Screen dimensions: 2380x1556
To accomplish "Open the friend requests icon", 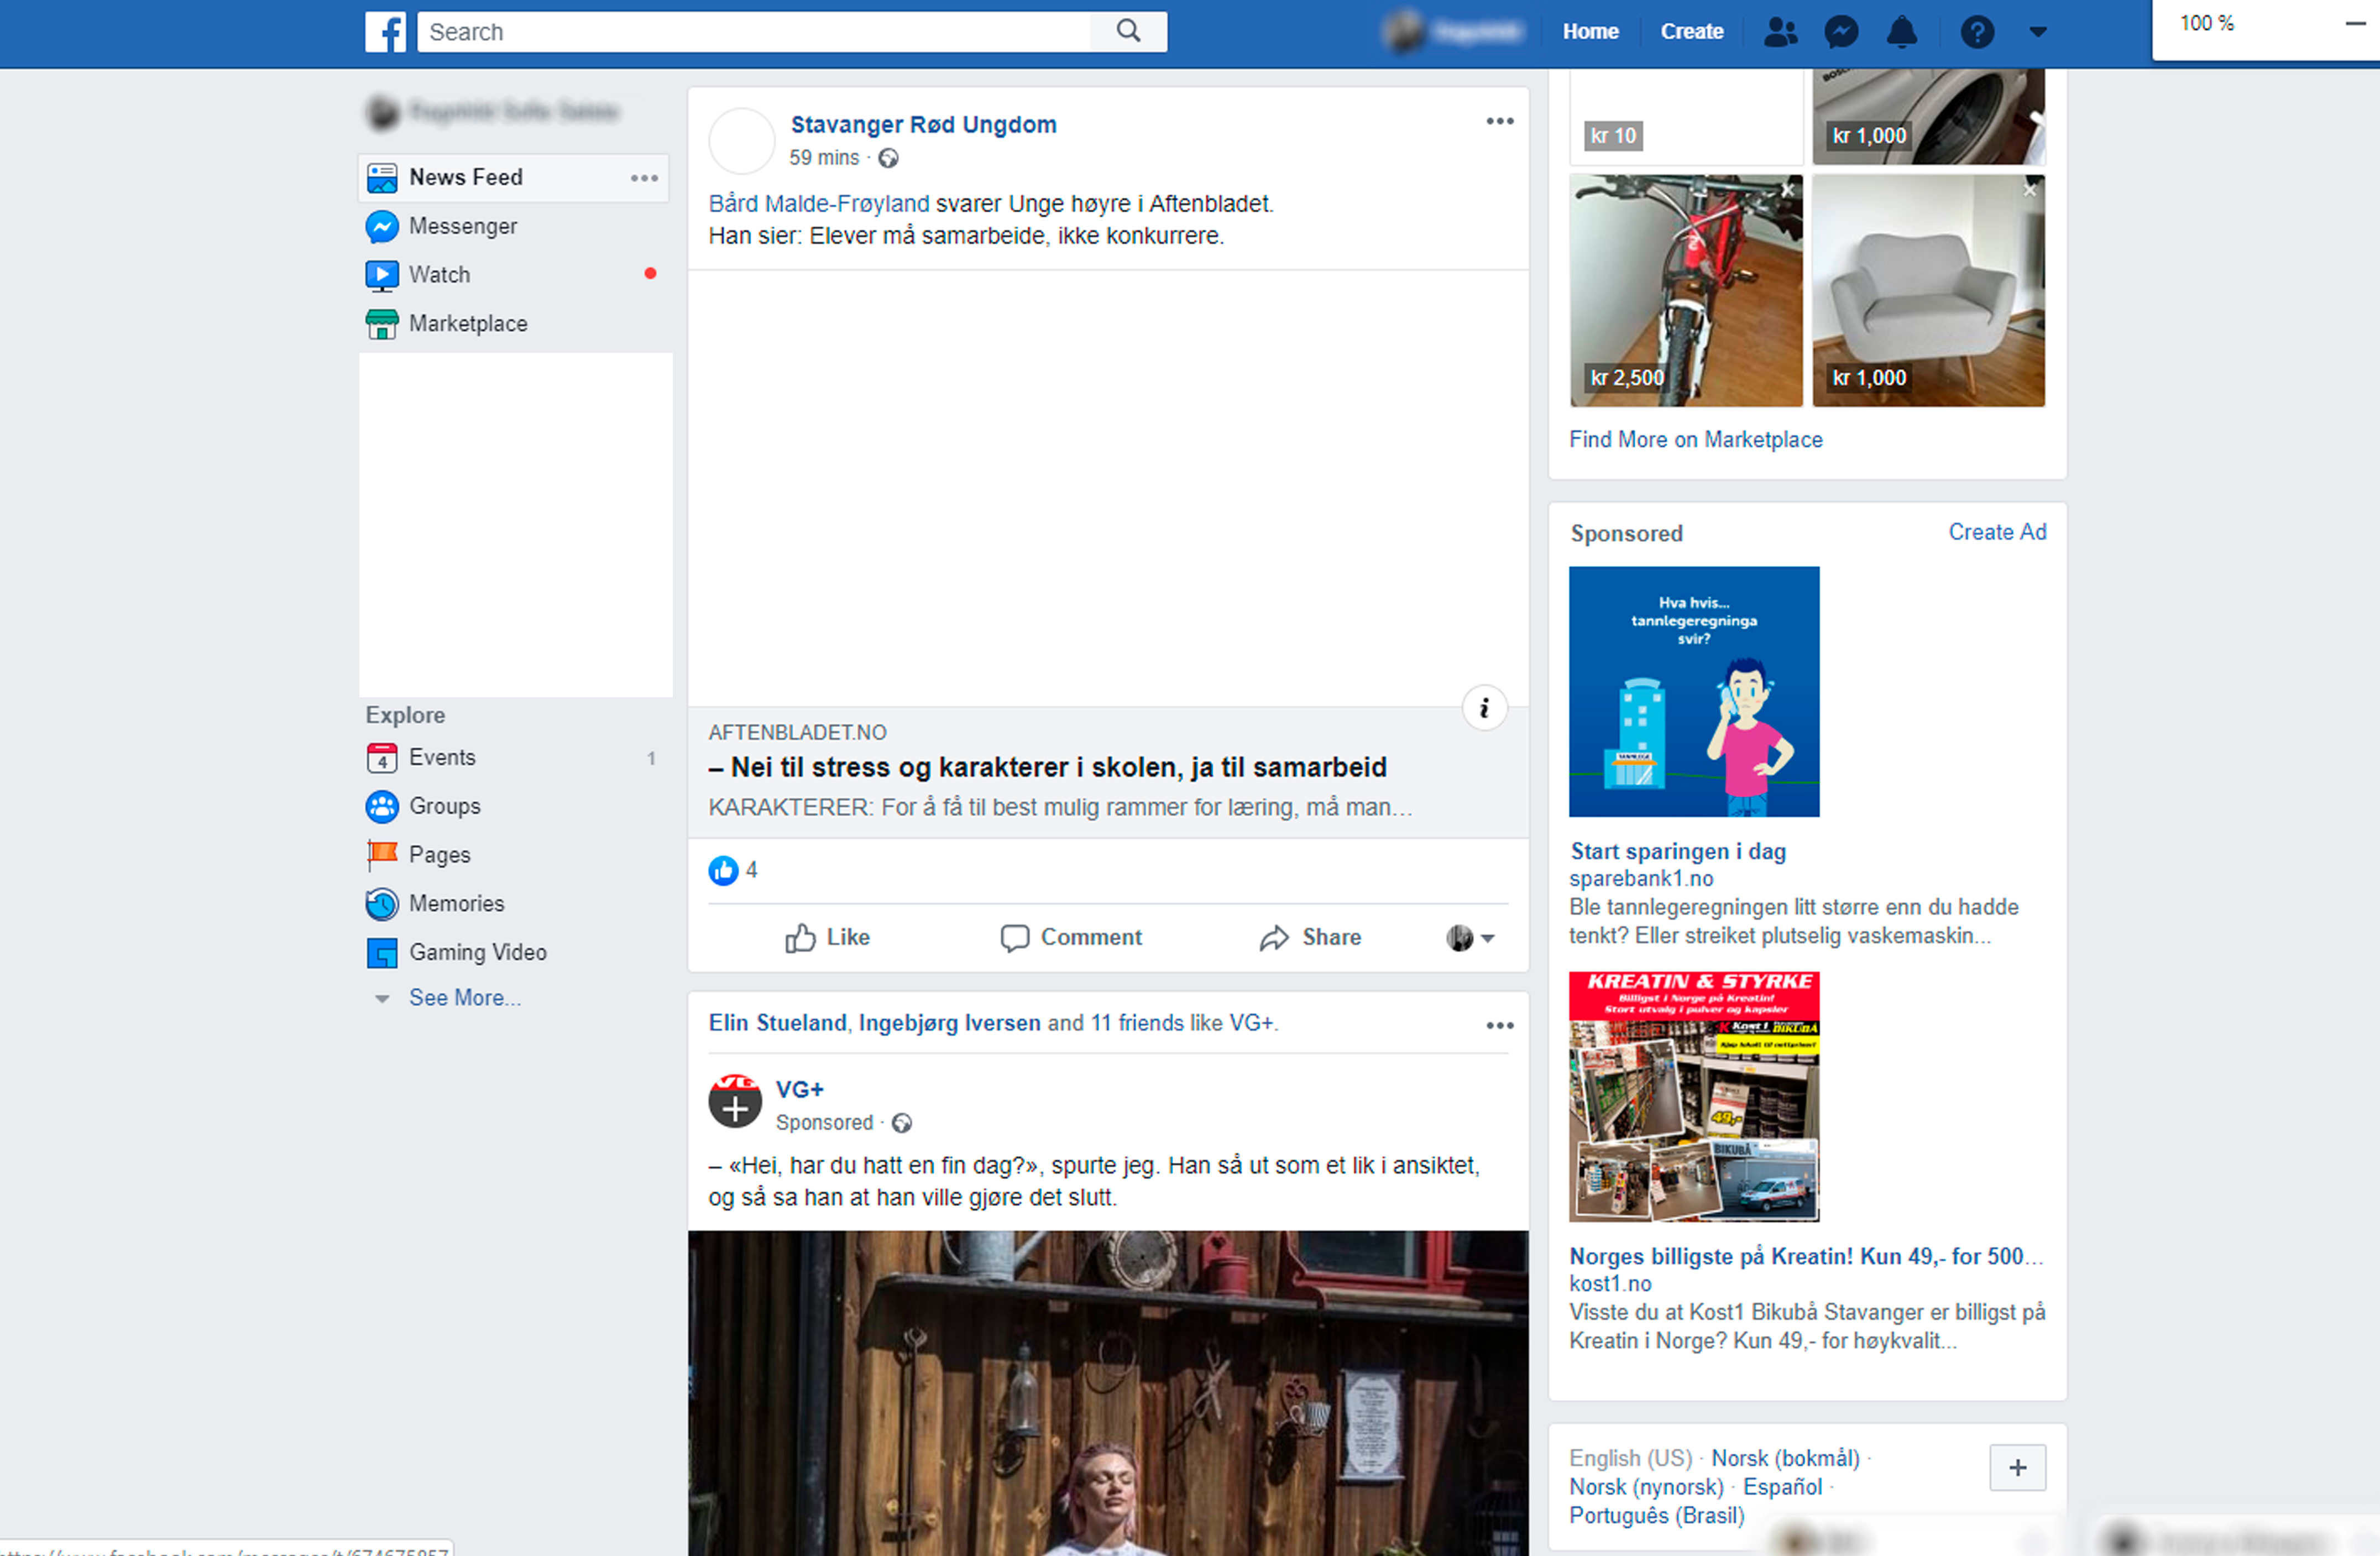I will (x=1780, y=32).
